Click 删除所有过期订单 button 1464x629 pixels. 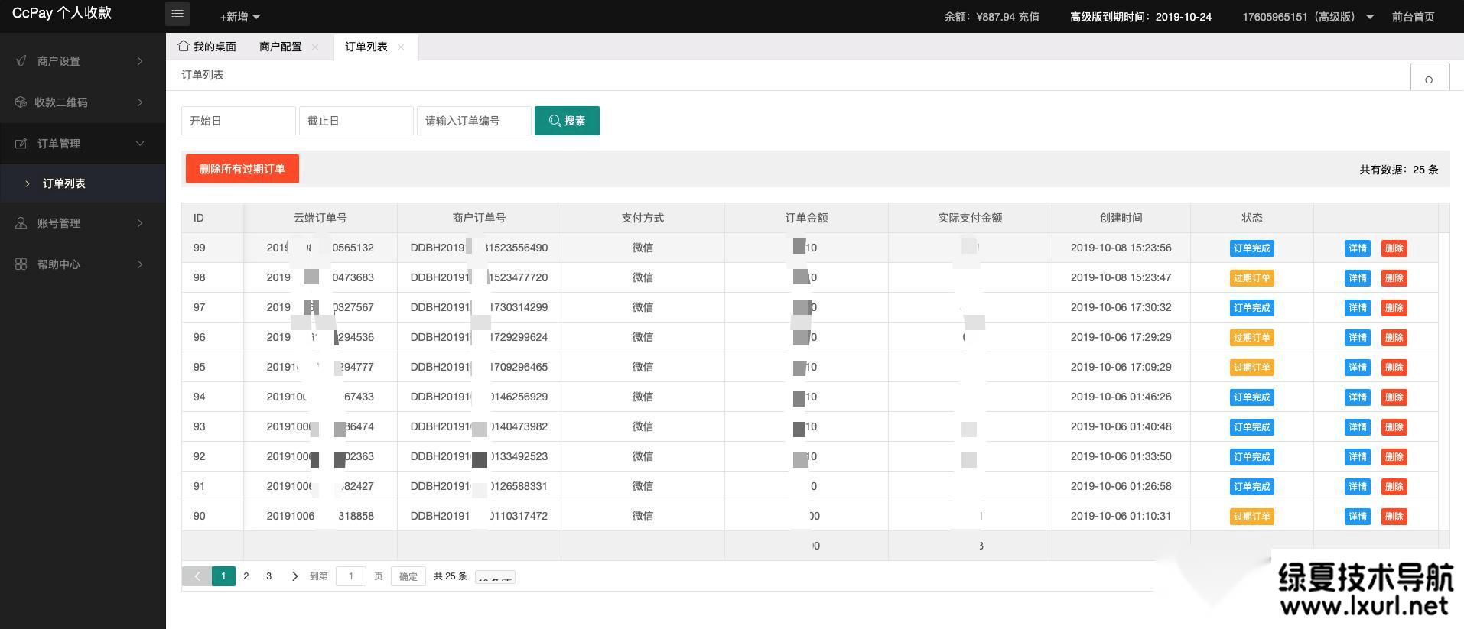tap(242, 169)
